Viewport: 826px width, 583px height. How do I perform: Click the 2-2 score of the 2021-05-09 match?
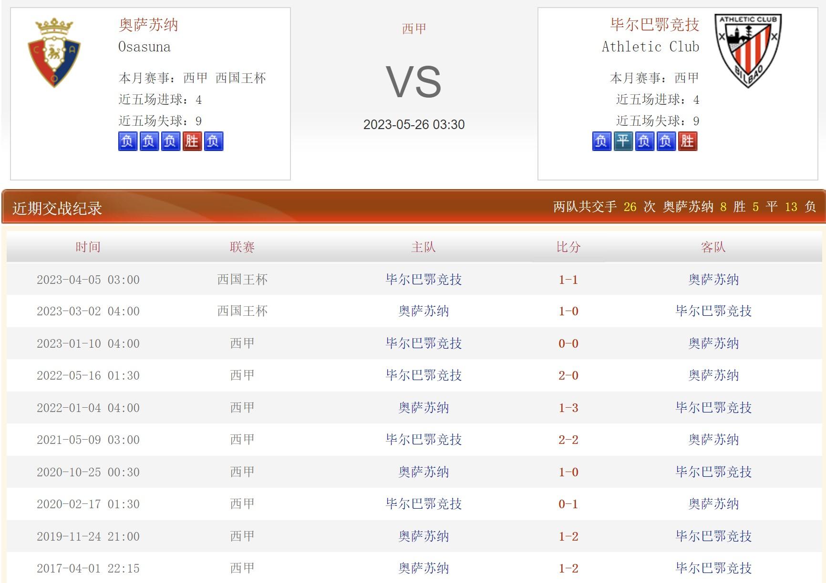click(568, 440)
